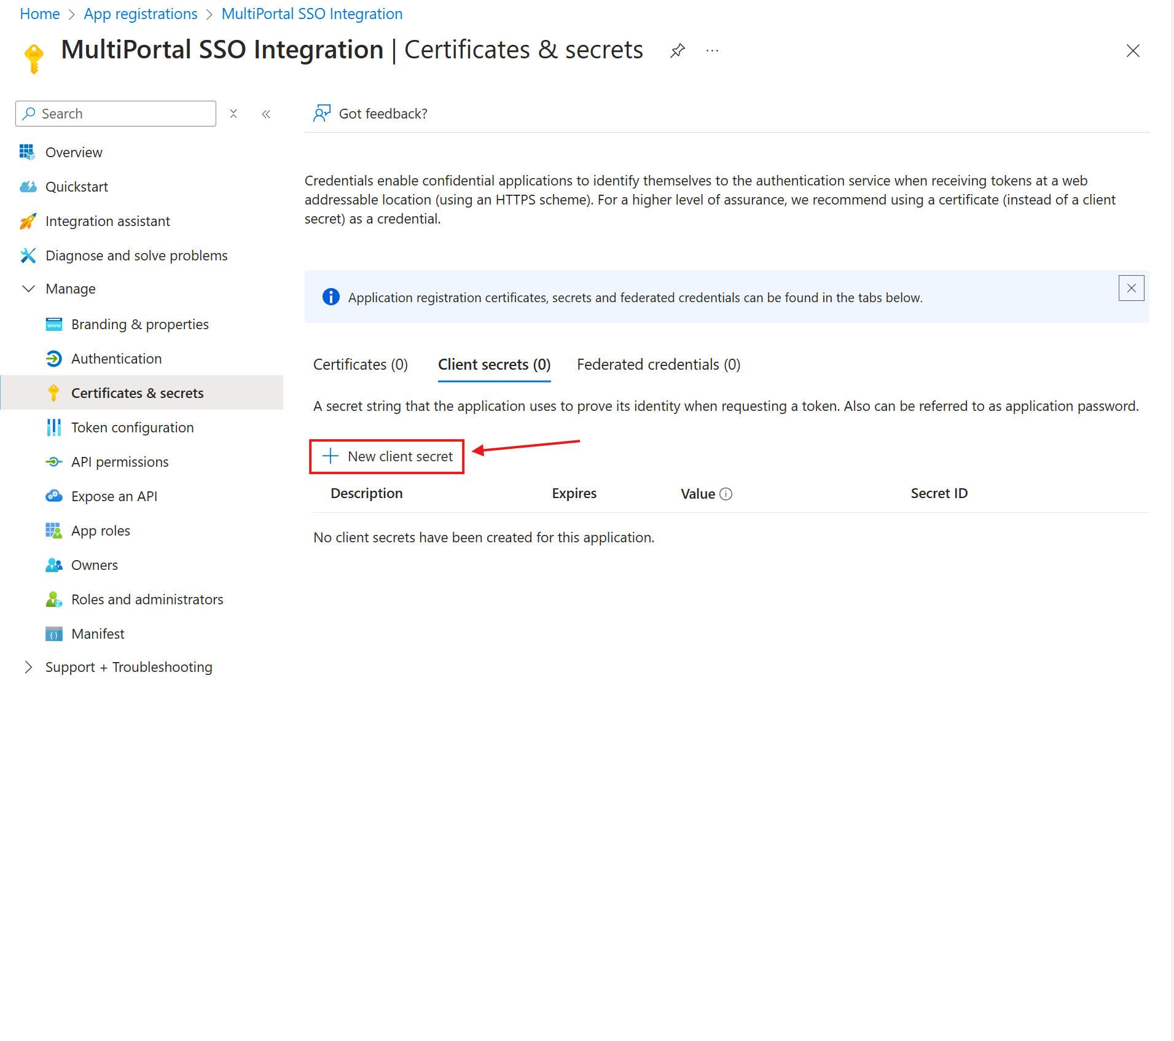Screen dimensions: 1174x1041
Task: Click the Owners people icon
Action: [x=54, y=565]
